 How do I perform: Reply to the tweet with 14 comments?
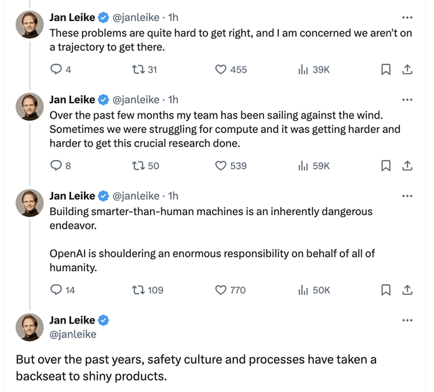[x=62, y=290]
